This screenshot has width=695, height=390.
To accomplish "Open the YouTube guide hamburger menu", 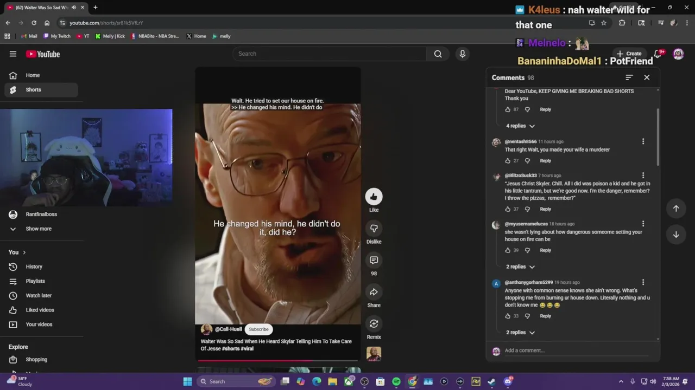I will coord(13,54).
